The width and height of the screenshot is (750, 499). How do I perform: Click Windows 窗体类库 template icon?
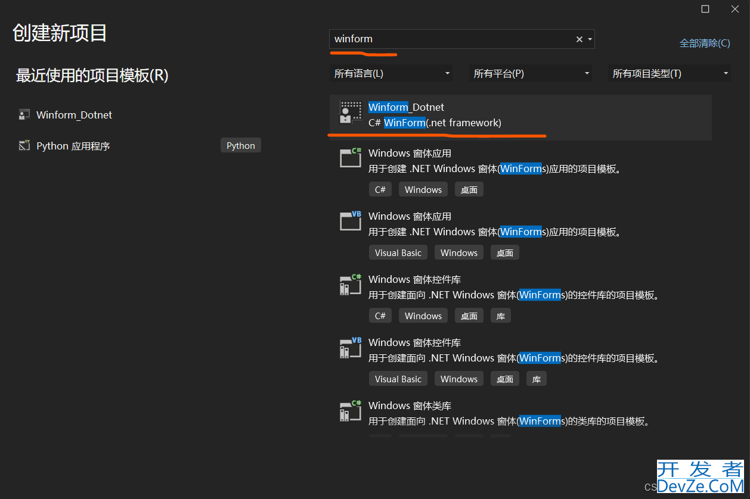pyautogui.click(x=351, y=411)
